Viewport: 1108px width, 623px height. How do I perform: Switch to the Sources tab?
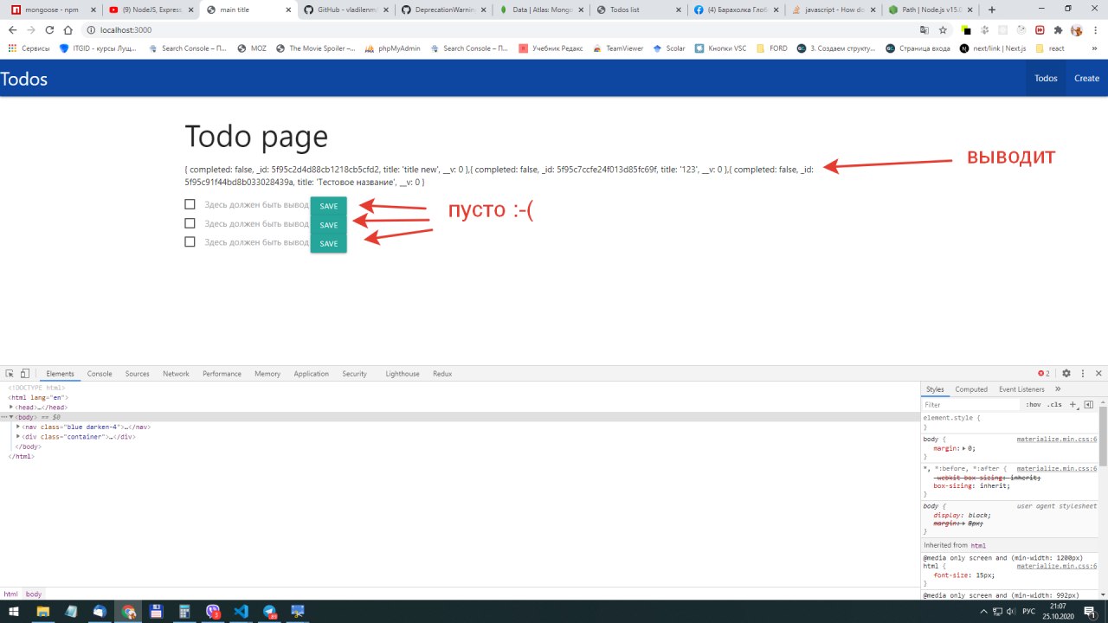point(138,374)
